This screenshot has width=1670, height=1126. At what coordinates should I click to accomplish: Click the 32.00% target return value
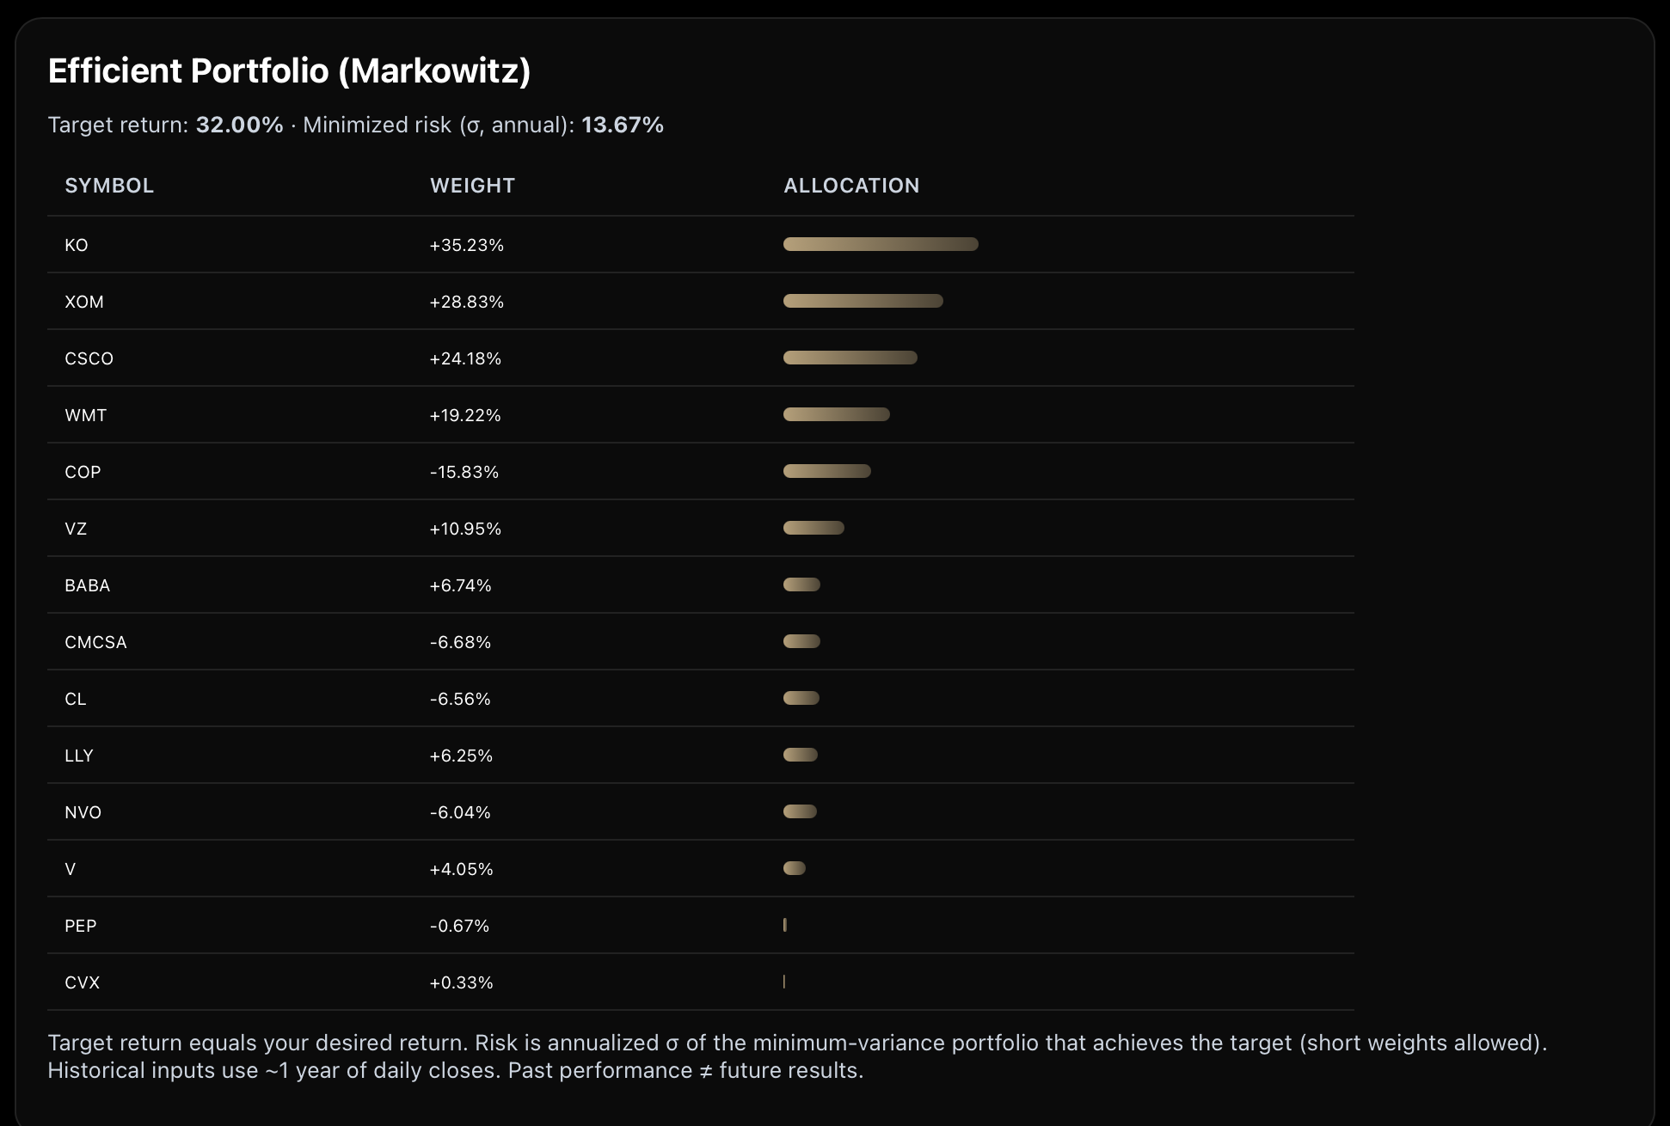coord(240,125)
